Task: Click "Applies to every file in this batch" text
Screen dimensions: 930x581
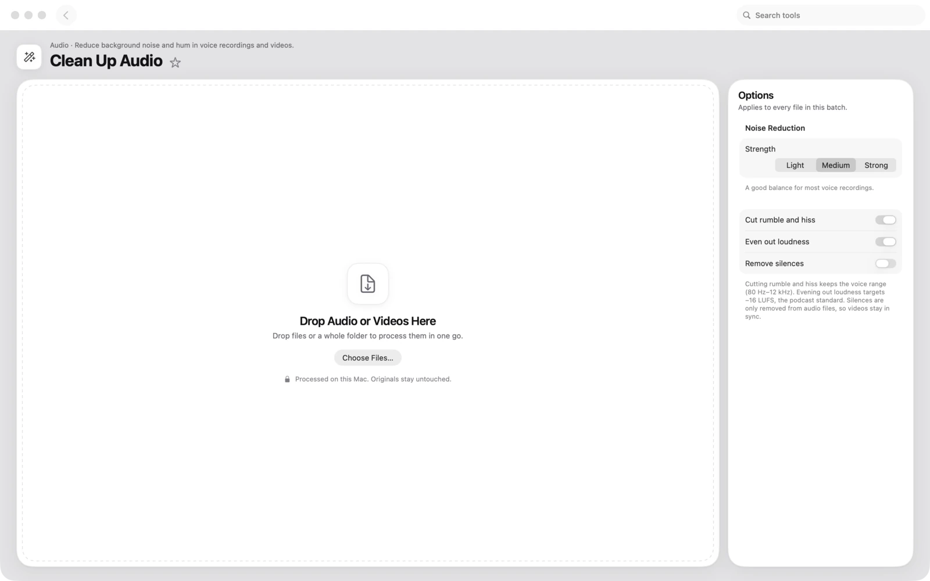Action: 792,107
